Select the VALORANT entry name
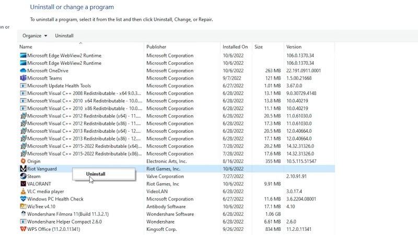Viewport: 418px width, 235px height. click(39, 184)
